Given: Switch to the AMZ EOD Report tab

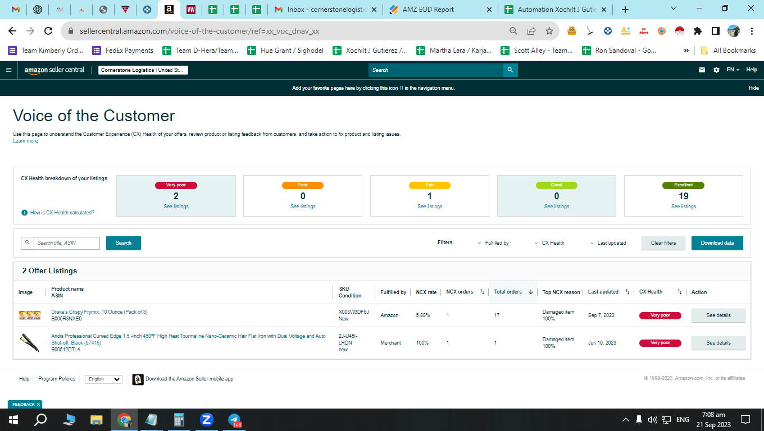Looking at the screenshot, I should 440,10.
